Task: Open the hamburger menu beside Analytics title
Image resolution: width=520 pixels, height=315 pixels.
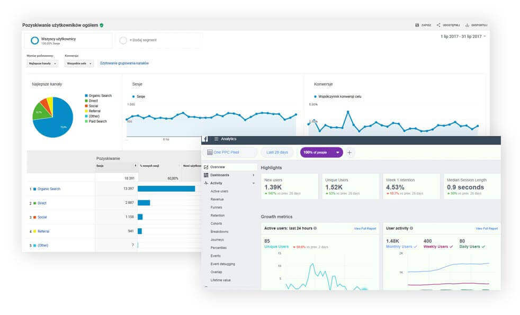Action: point(216,139)
